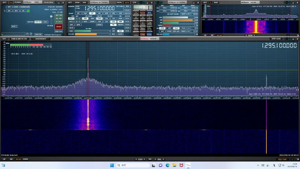
Task: Click ADD VRX in Main panel
Action: tap(59, 15)
